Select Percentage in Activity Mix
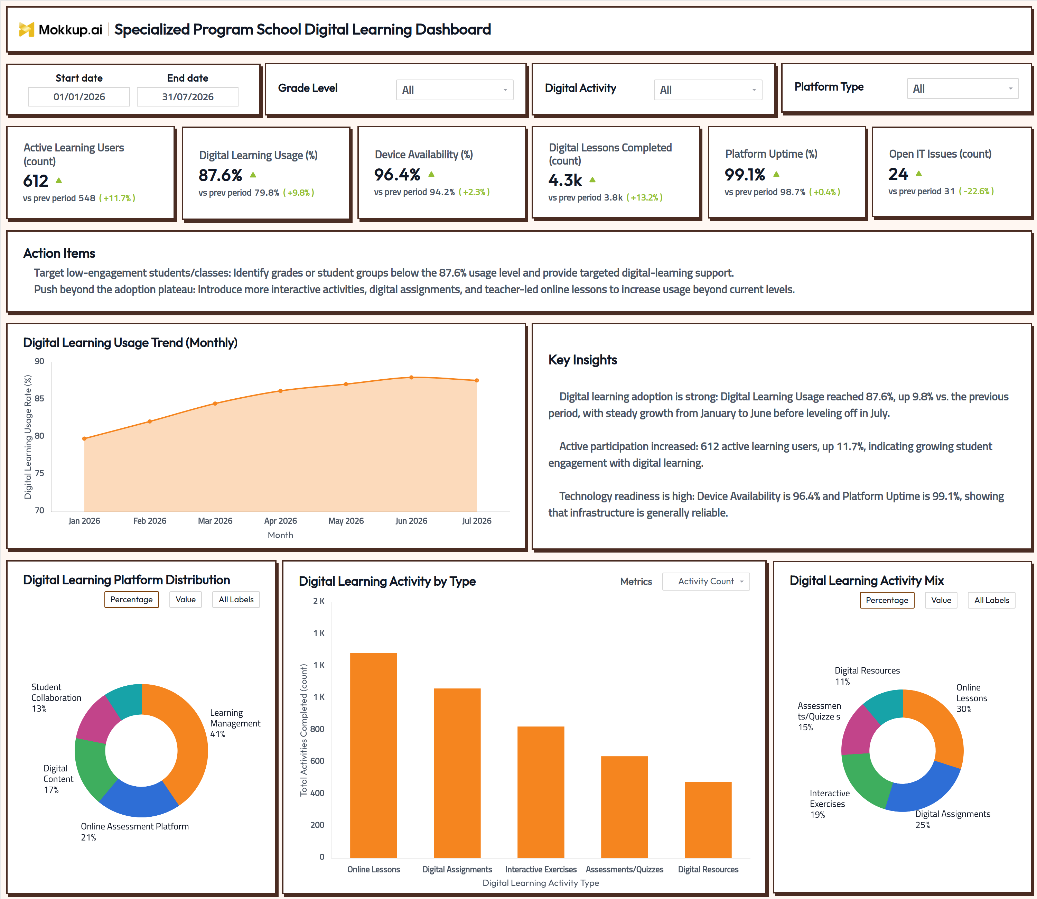 pyautogui.click(x=887, y=600)
